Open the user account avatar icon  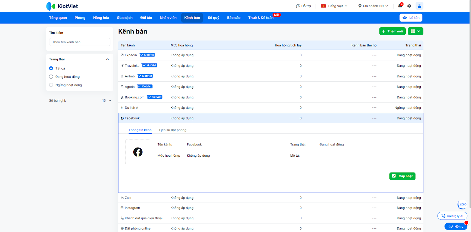(x=419, y=6)
